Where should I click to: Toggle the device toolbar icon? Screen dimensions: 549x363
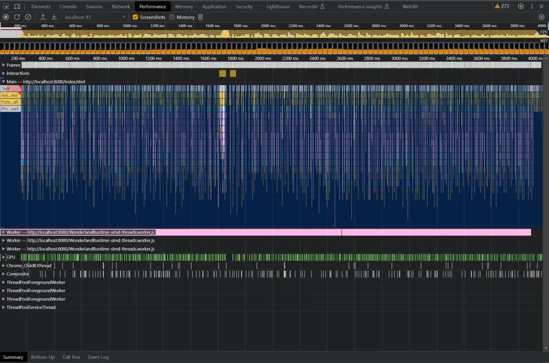17,7
